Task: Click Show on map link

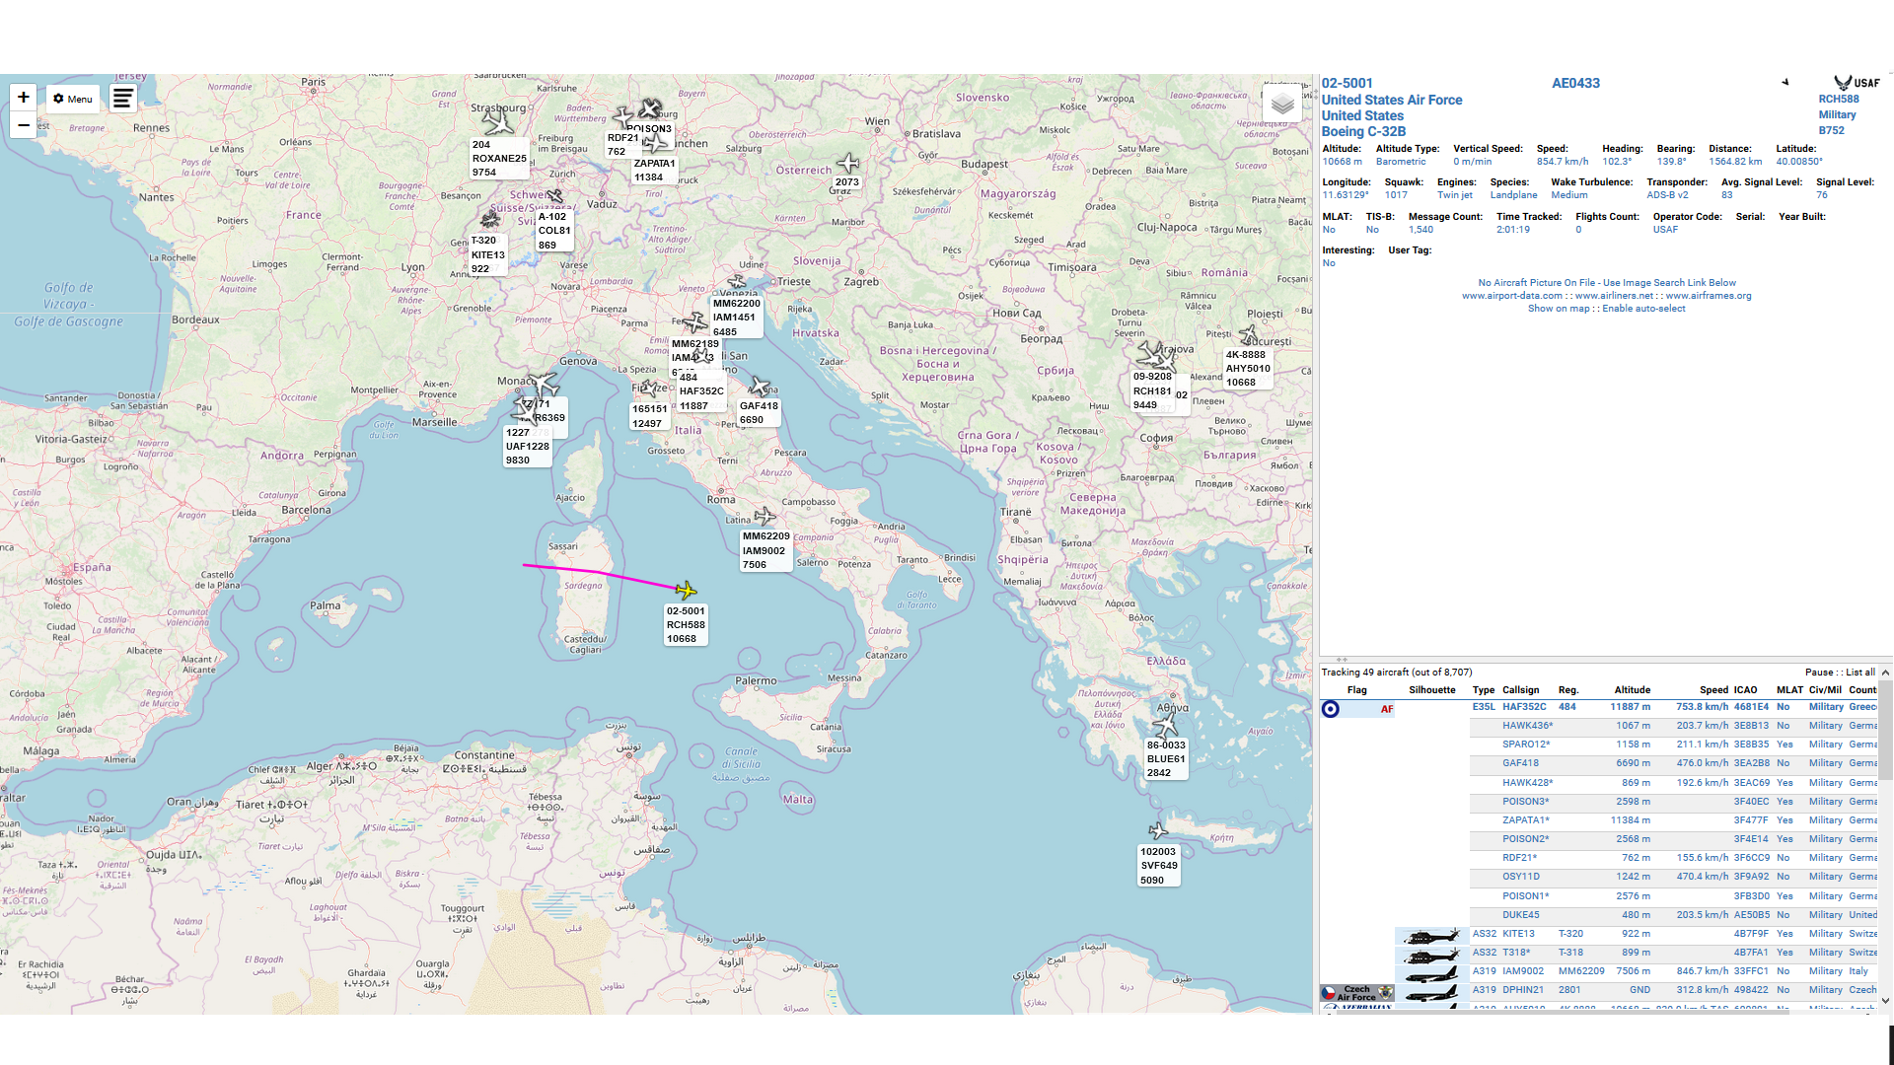Action: pos(1558,309)
